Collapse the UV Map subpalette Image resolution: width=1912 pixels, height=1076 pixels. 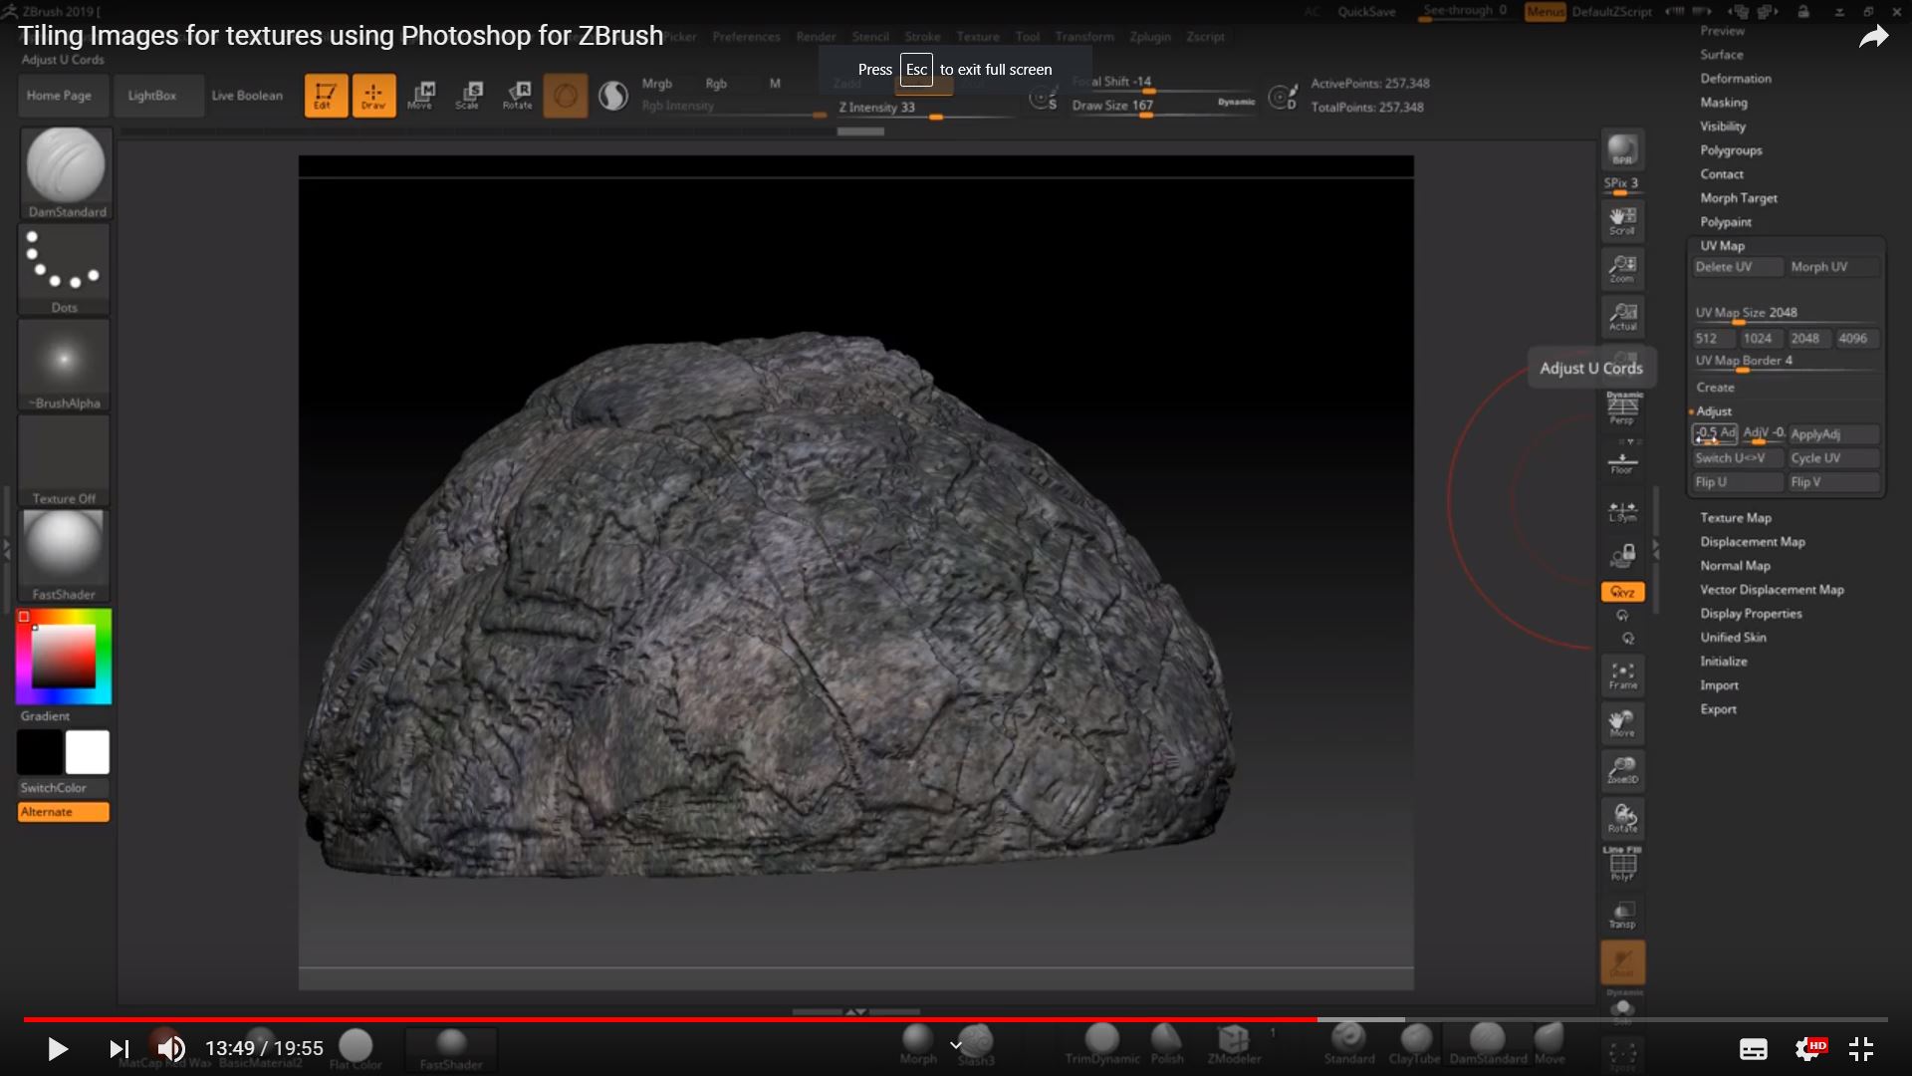pyautogui.click(x=1722, y=246)
